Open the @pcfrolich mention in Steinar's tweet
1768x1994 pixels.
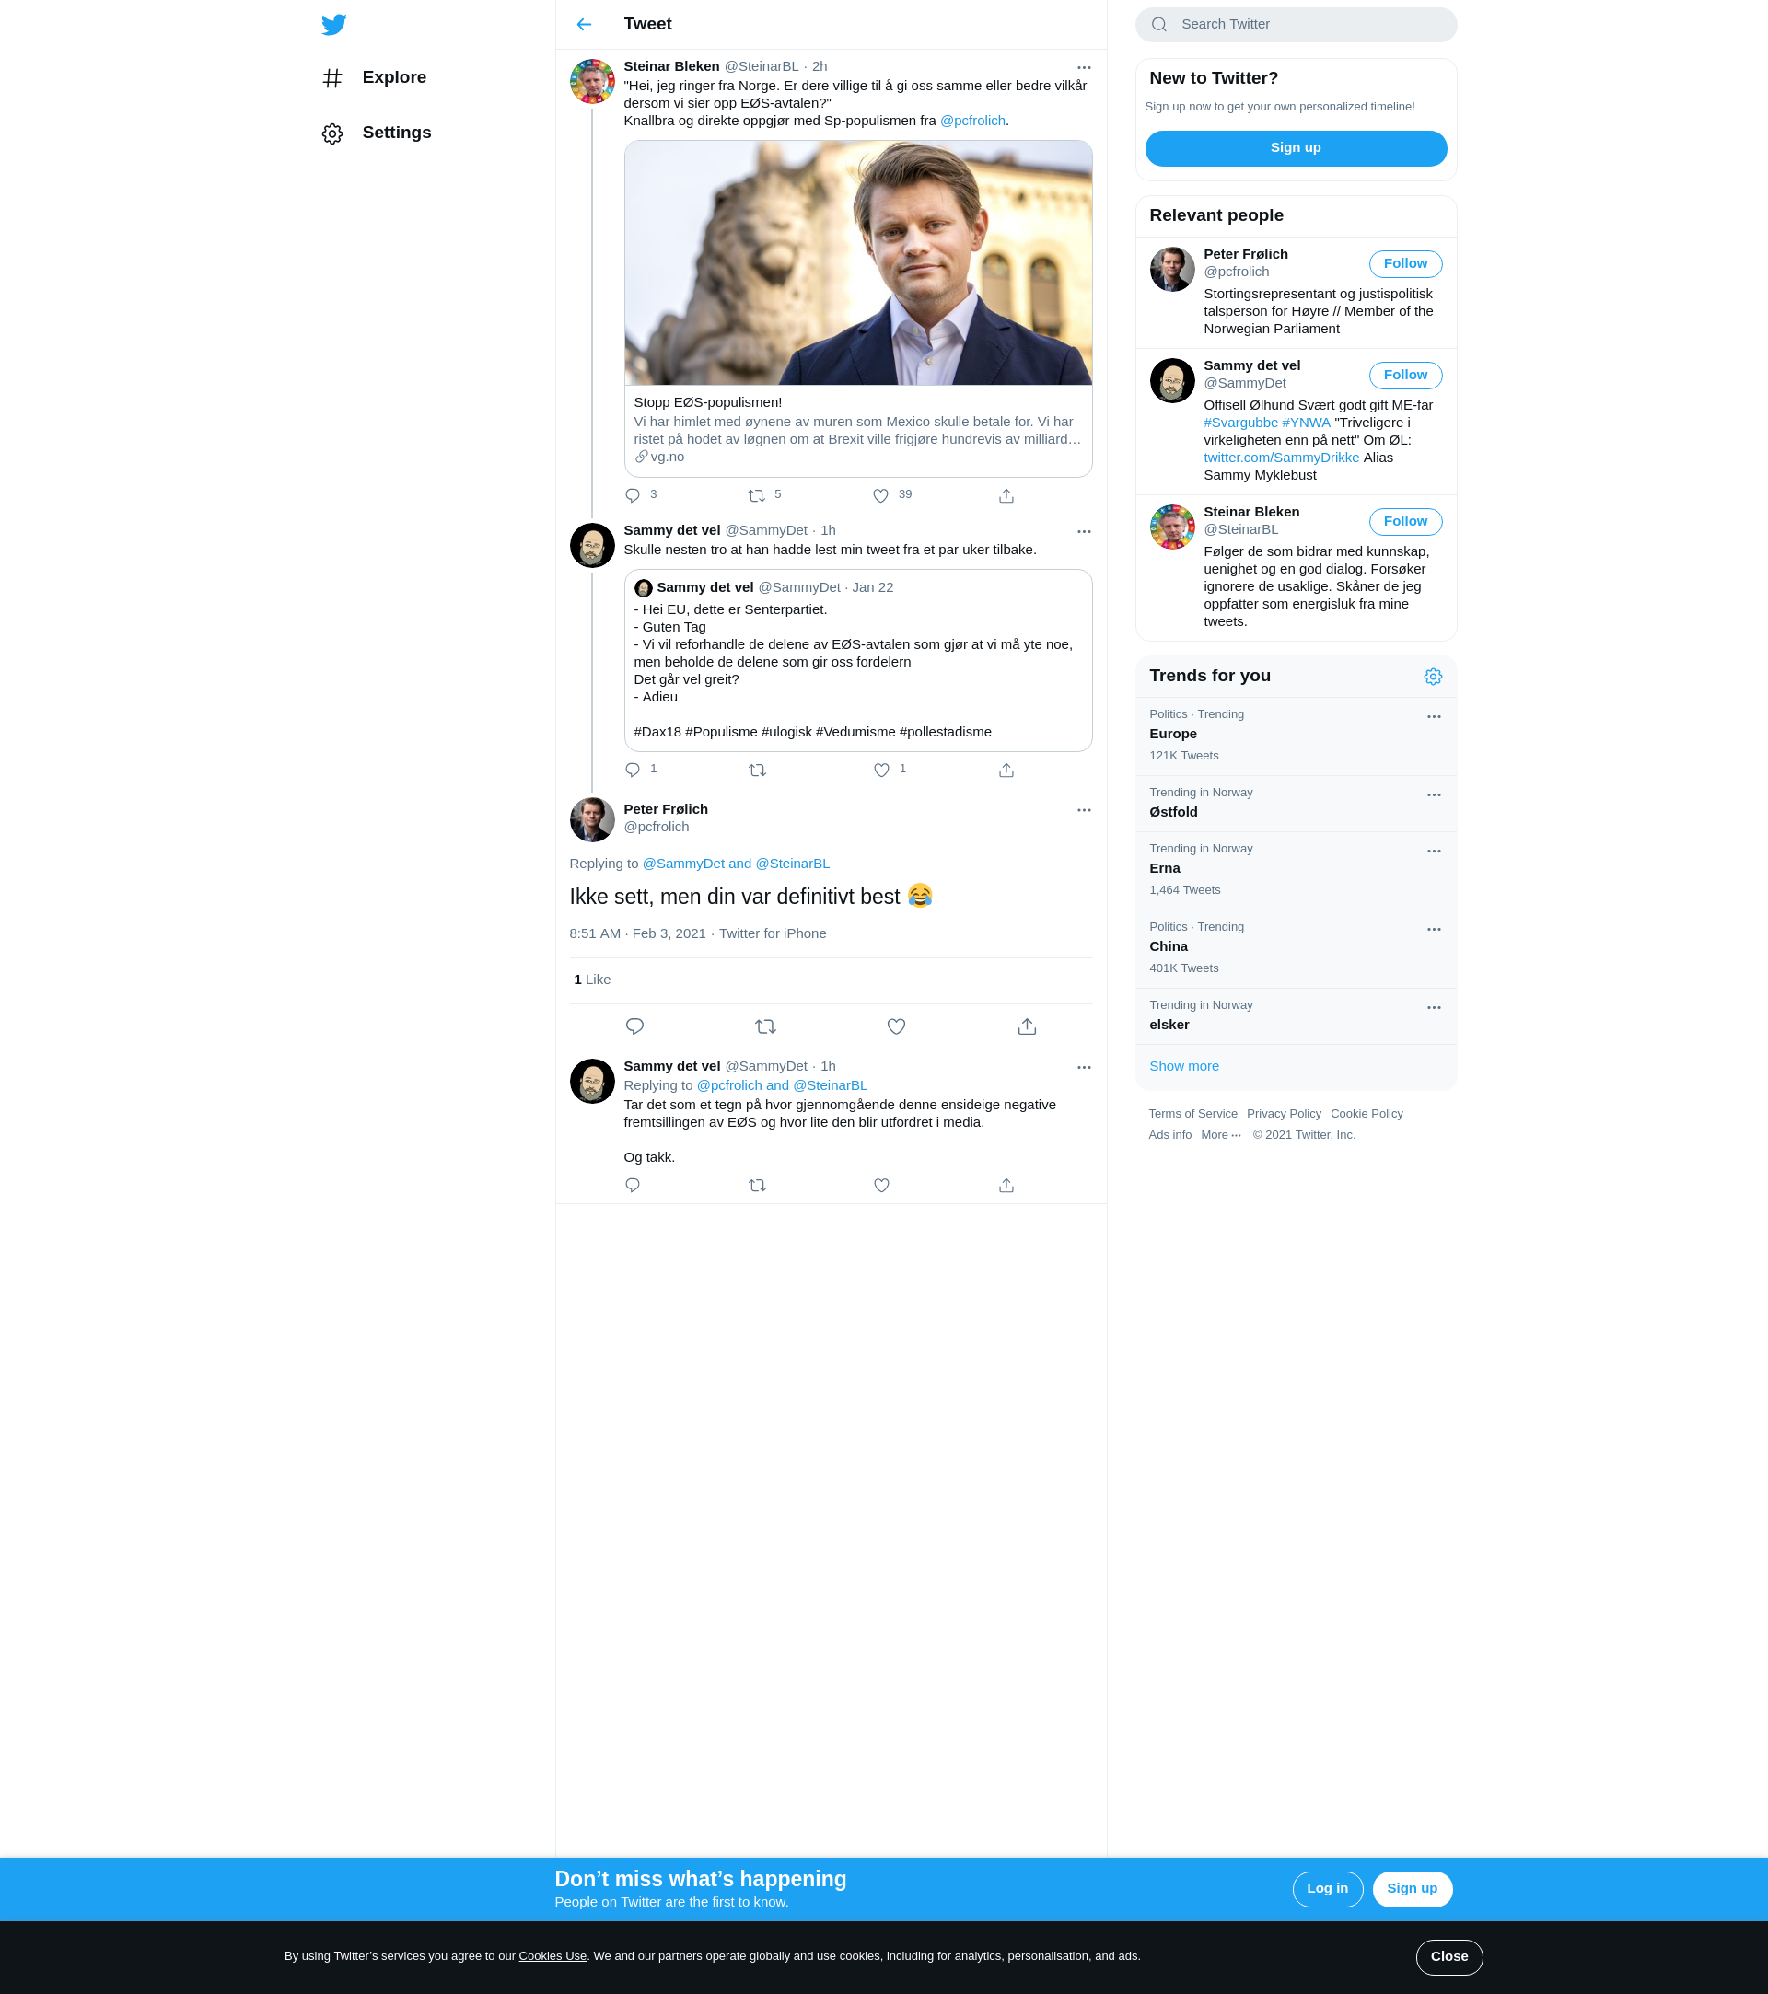[971, 121]
